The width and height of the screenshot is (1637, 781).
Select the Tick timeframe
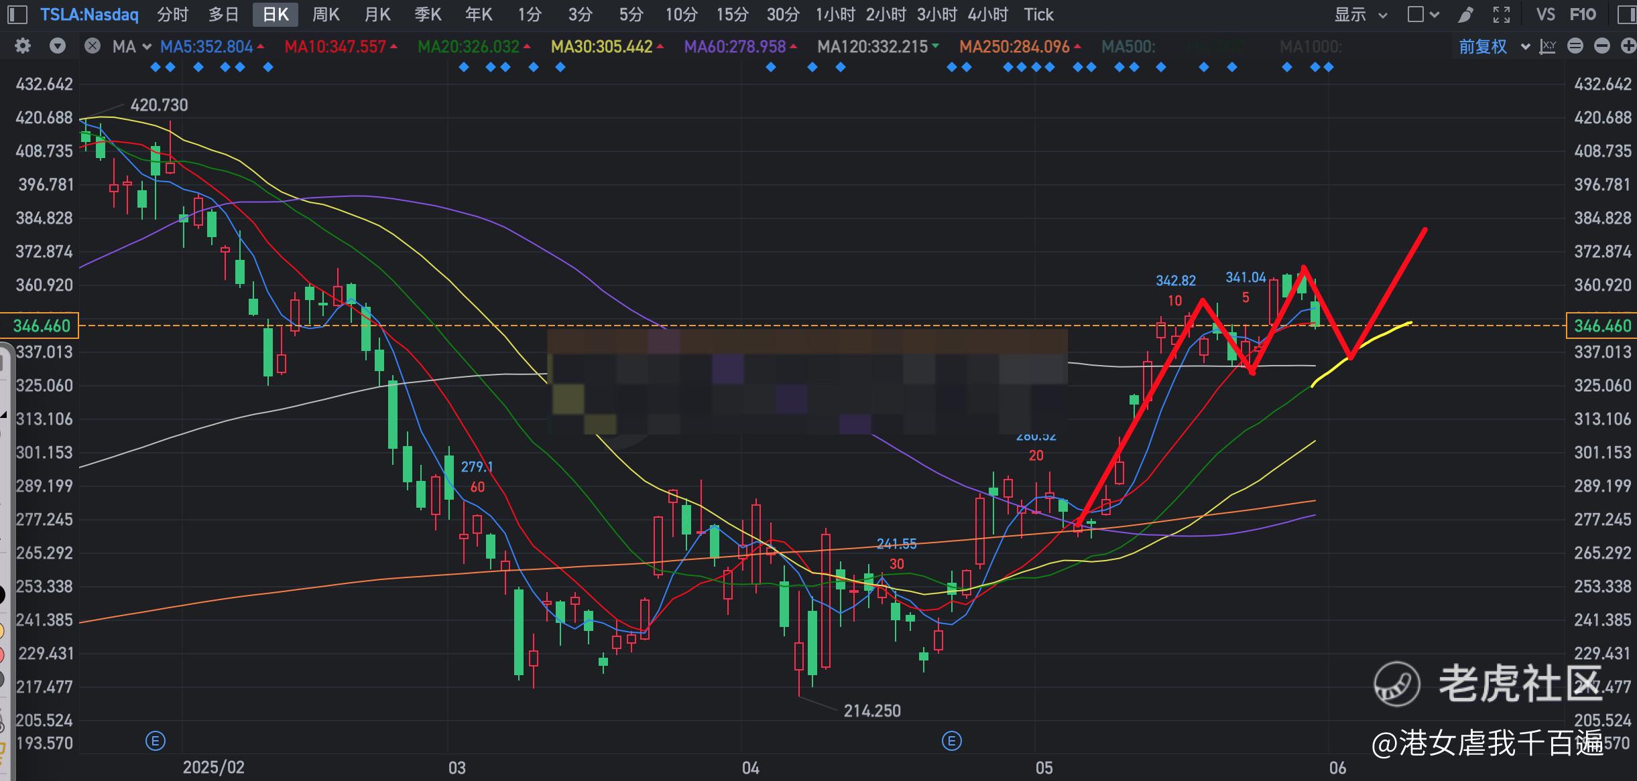click(1038, 14)
